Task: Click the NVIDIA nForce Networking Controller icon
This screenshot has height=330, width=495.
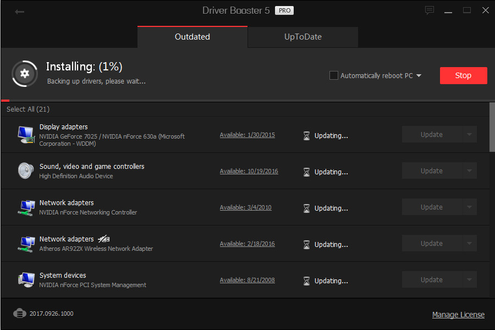Action: 25,207
